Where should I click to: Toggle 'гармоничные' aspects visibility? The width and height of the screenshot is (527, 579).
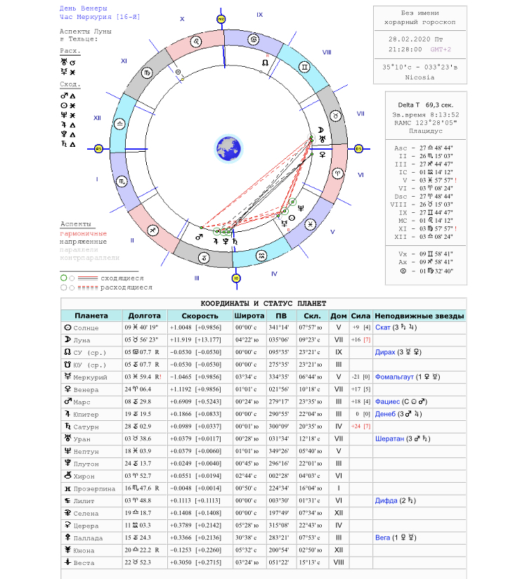(83, 233)
